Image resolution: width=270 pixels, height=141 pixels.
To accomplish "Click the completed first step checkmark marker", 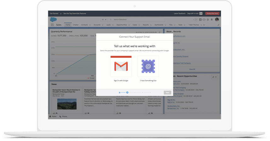I will (x=119, y=92).
